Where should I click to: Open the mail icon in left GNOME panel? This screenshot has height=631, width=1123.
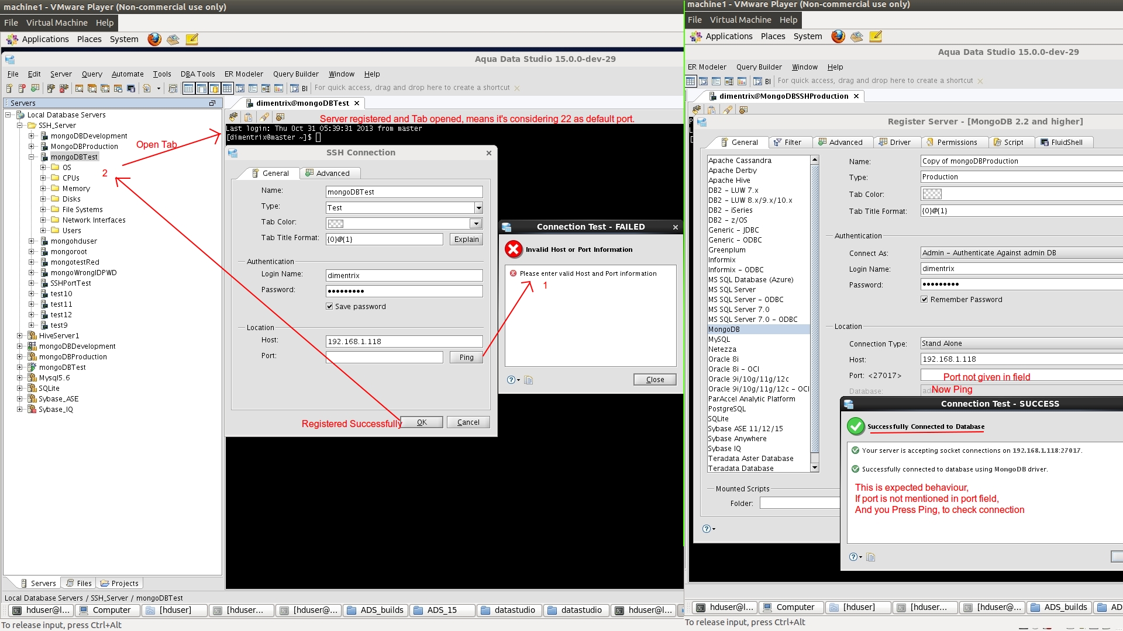[x=173, y=39]
